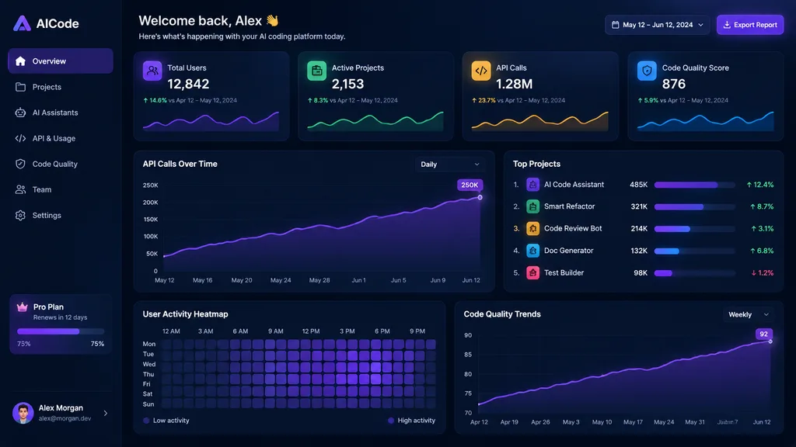Screen dimensions: 796x447
Task: Click the AI Assistants robot icon
Action: click(x=20, y=113)
